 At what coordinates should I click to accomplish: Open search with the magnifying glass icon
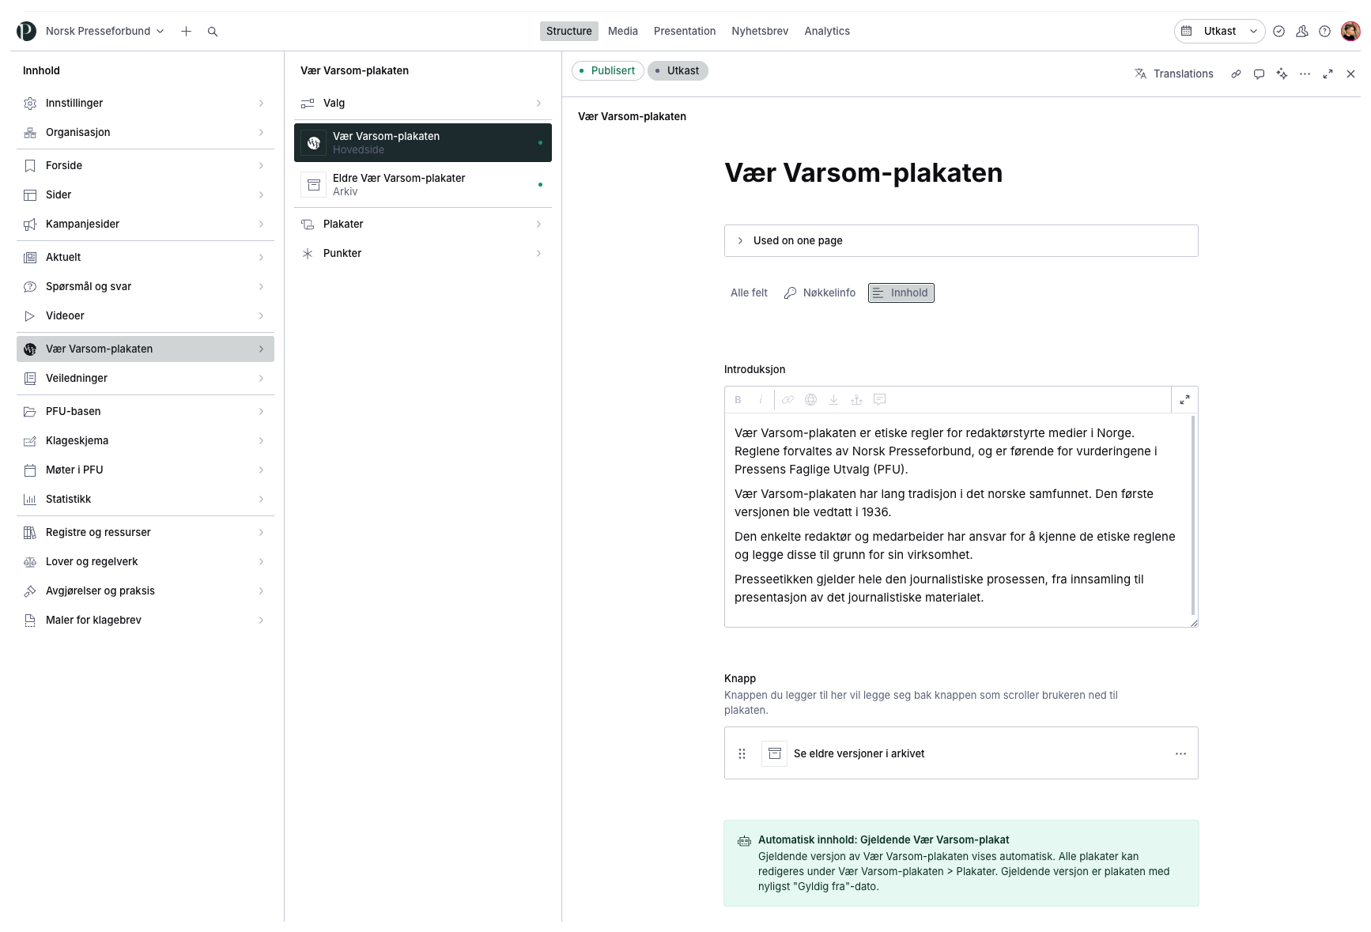tap(213, 32)
